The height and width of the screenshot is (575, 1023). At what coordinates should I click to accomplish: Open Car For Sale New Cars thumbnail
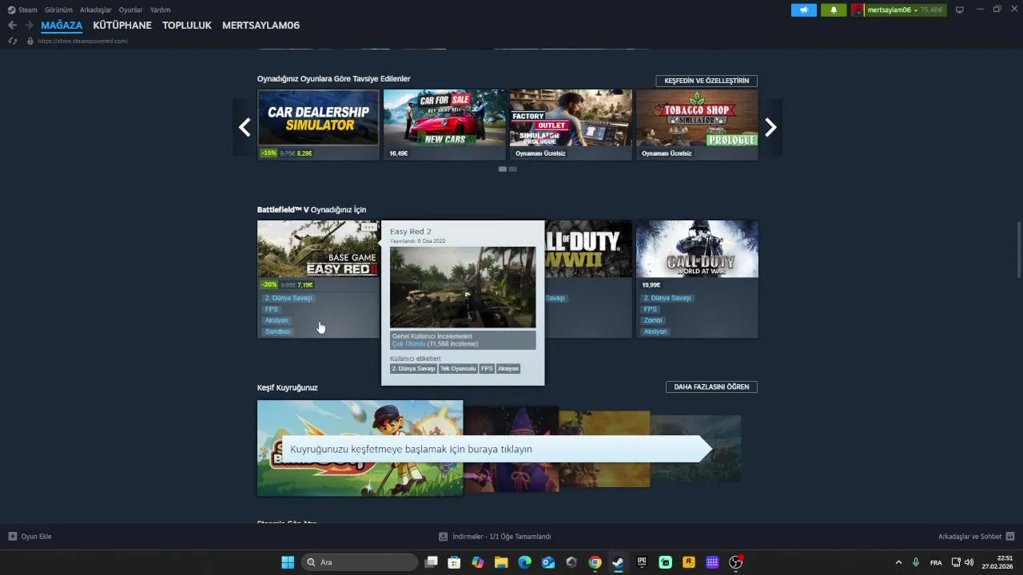coord(444,117)
